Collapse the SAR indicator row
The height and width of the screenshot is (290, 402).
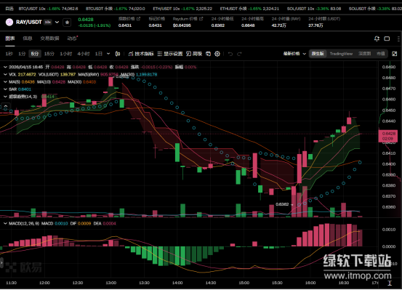tap(5, 89)
